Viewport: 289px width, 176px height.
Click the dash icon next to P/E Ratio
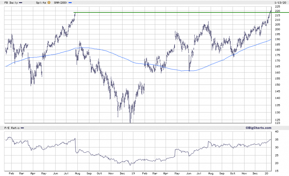pos(22,128)
